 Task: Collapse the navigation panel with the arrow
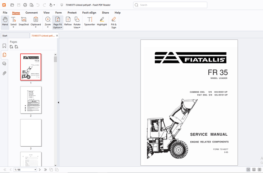[x=58, y=103]
